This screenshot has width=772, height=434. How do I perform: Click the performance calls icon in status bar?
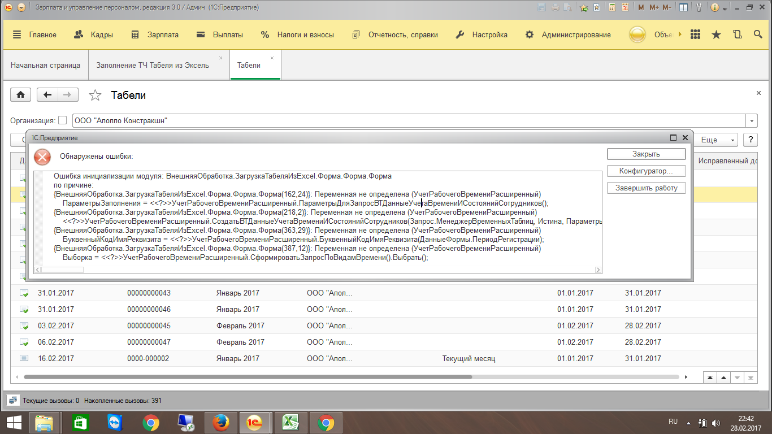coord(12,400)
